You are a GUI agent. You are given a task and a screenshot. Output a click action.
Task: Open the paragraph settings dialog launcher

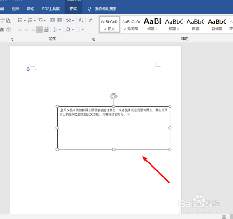(x=93, y=39)
